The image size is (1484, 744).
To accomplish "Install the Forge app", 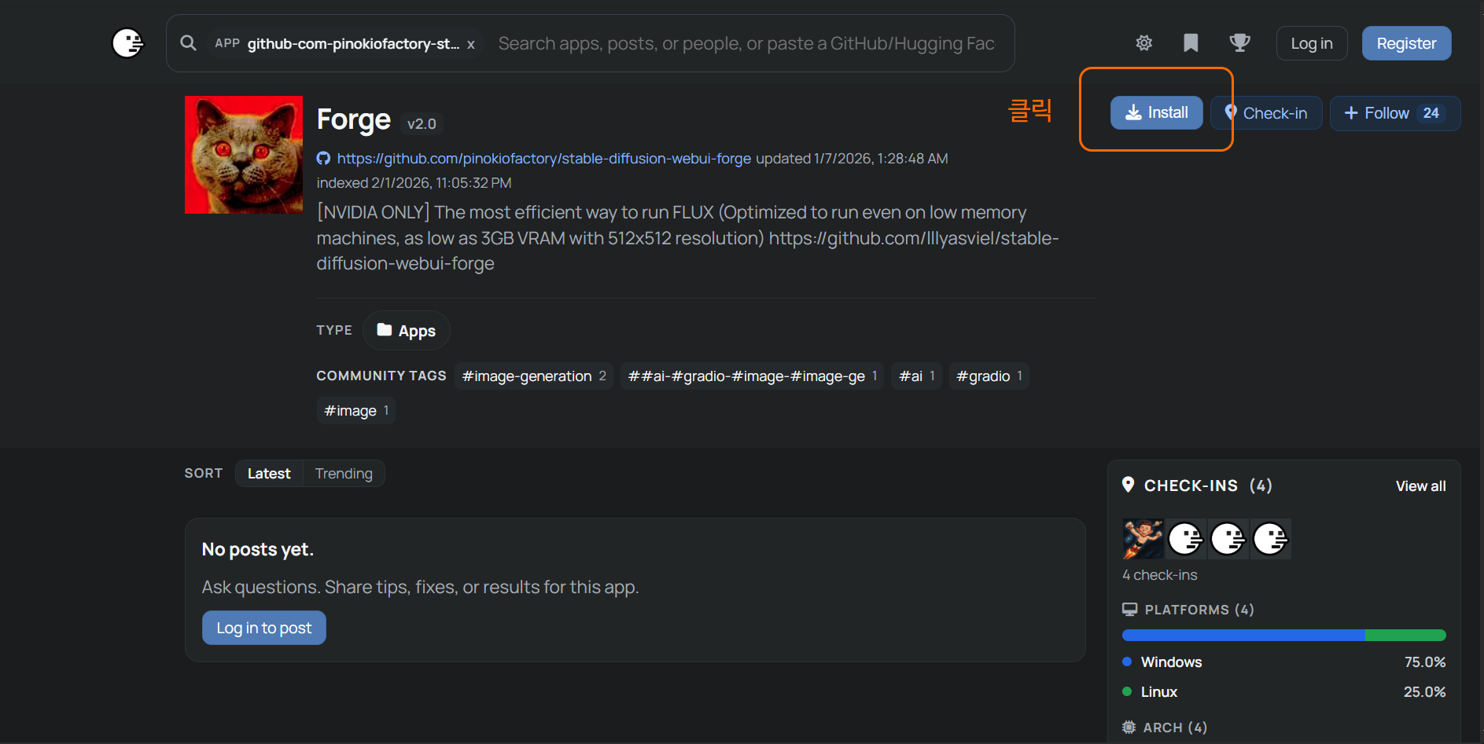I will click(1156, 112).
